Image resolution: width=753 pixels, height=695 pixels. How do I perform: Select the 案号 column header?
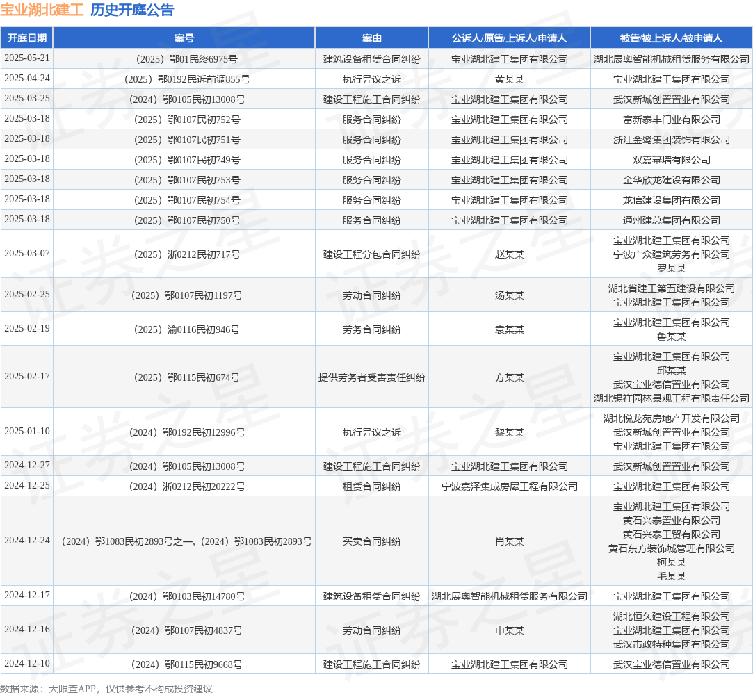[184, 38]
